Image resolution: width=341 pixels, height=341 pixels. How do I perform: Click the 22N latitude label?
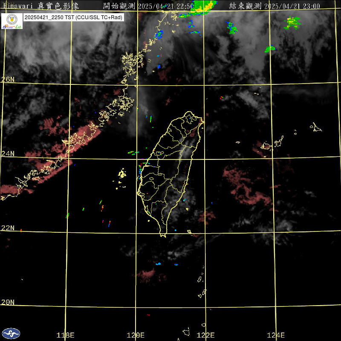coord(8,228)
